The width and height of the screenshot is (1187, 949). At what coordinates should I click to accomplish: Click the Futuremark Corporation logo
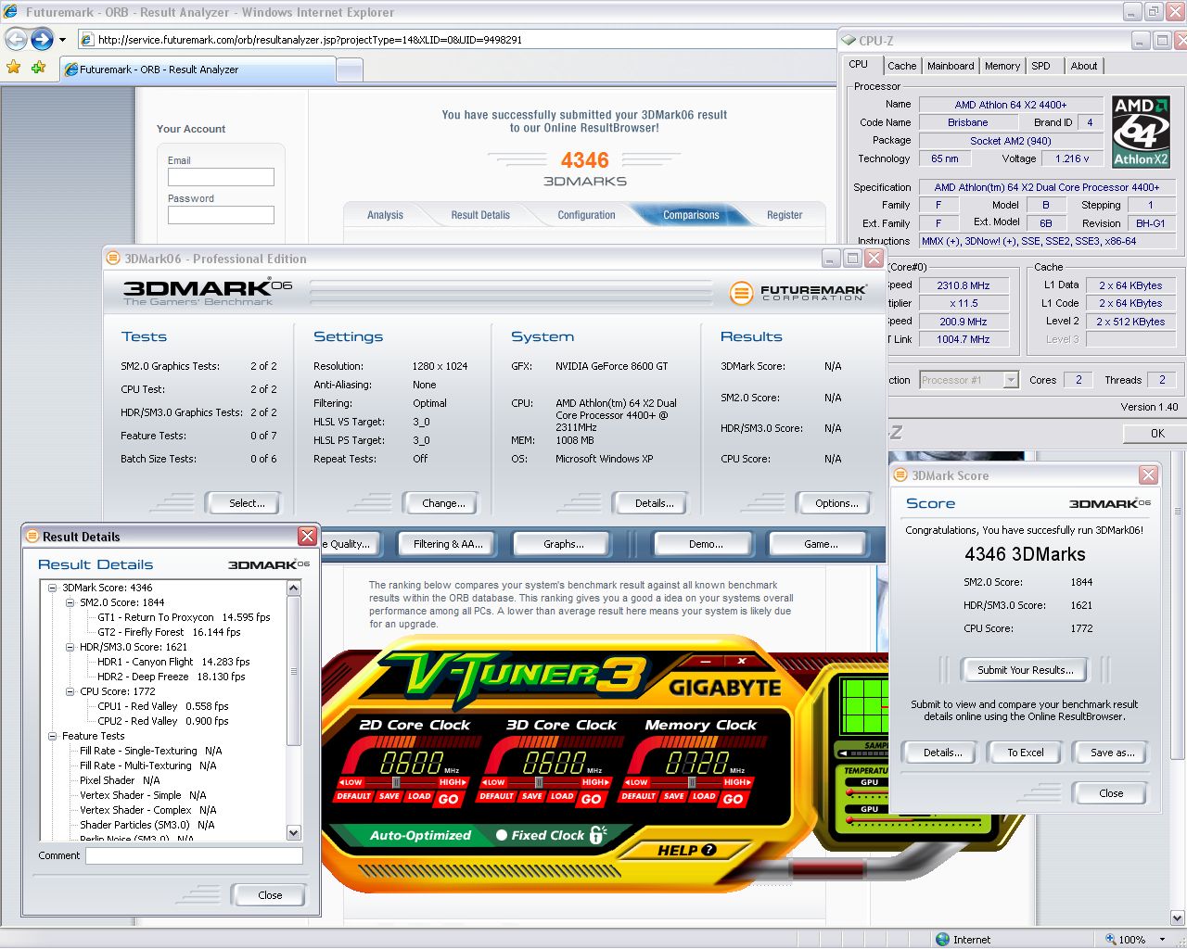tap(798, 293)
